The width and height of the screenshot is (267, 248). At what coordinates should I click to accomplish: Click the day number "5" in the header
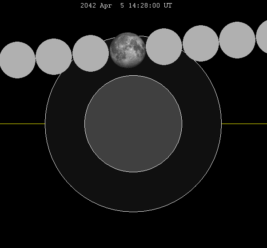(x=121, y=6)
